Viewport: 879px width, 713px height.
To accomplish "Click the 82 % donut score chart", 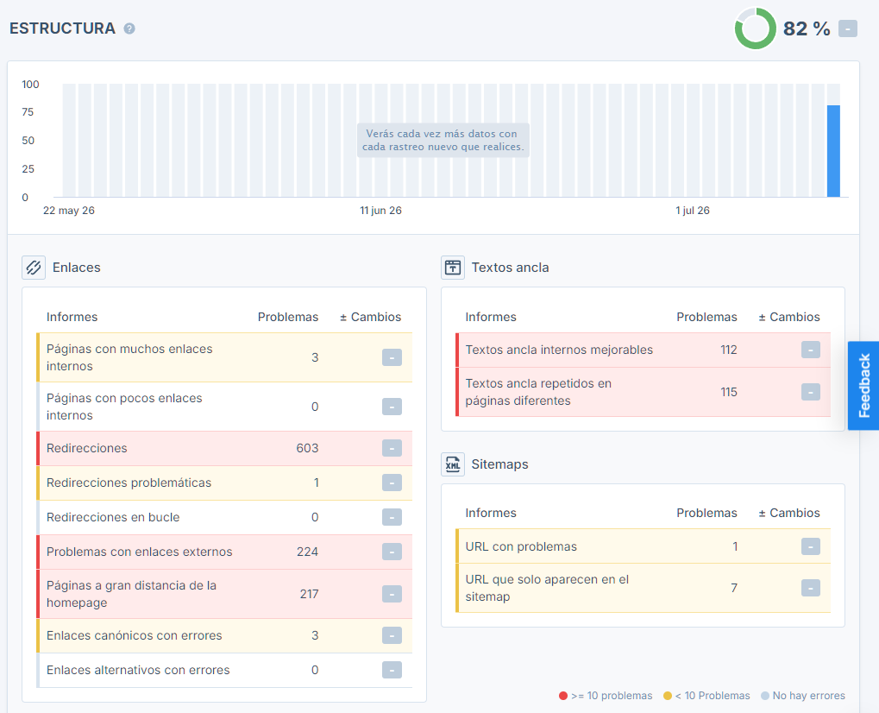I will click(755, 28).
